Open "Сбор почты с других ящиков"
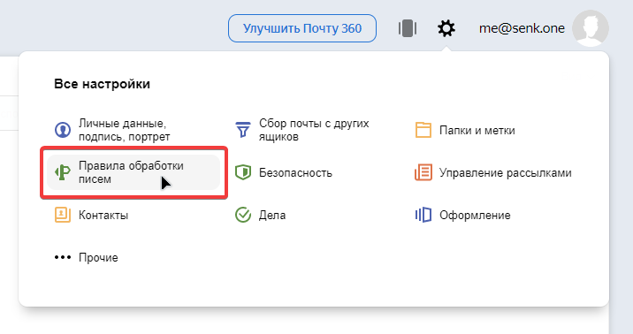Image resolution: width=633 pixels, height=334 pixels. [314, 130]
